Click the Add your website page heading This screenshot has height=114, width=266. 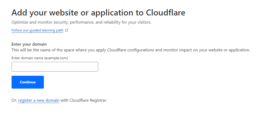[98, 13]
